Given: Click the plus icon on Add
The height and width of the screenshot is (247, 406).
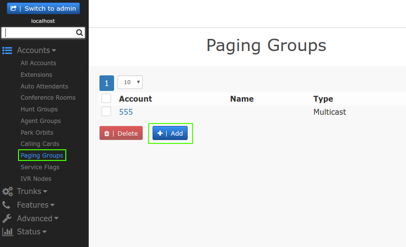Looking at the screenshot, I should [x=160, y=134].
